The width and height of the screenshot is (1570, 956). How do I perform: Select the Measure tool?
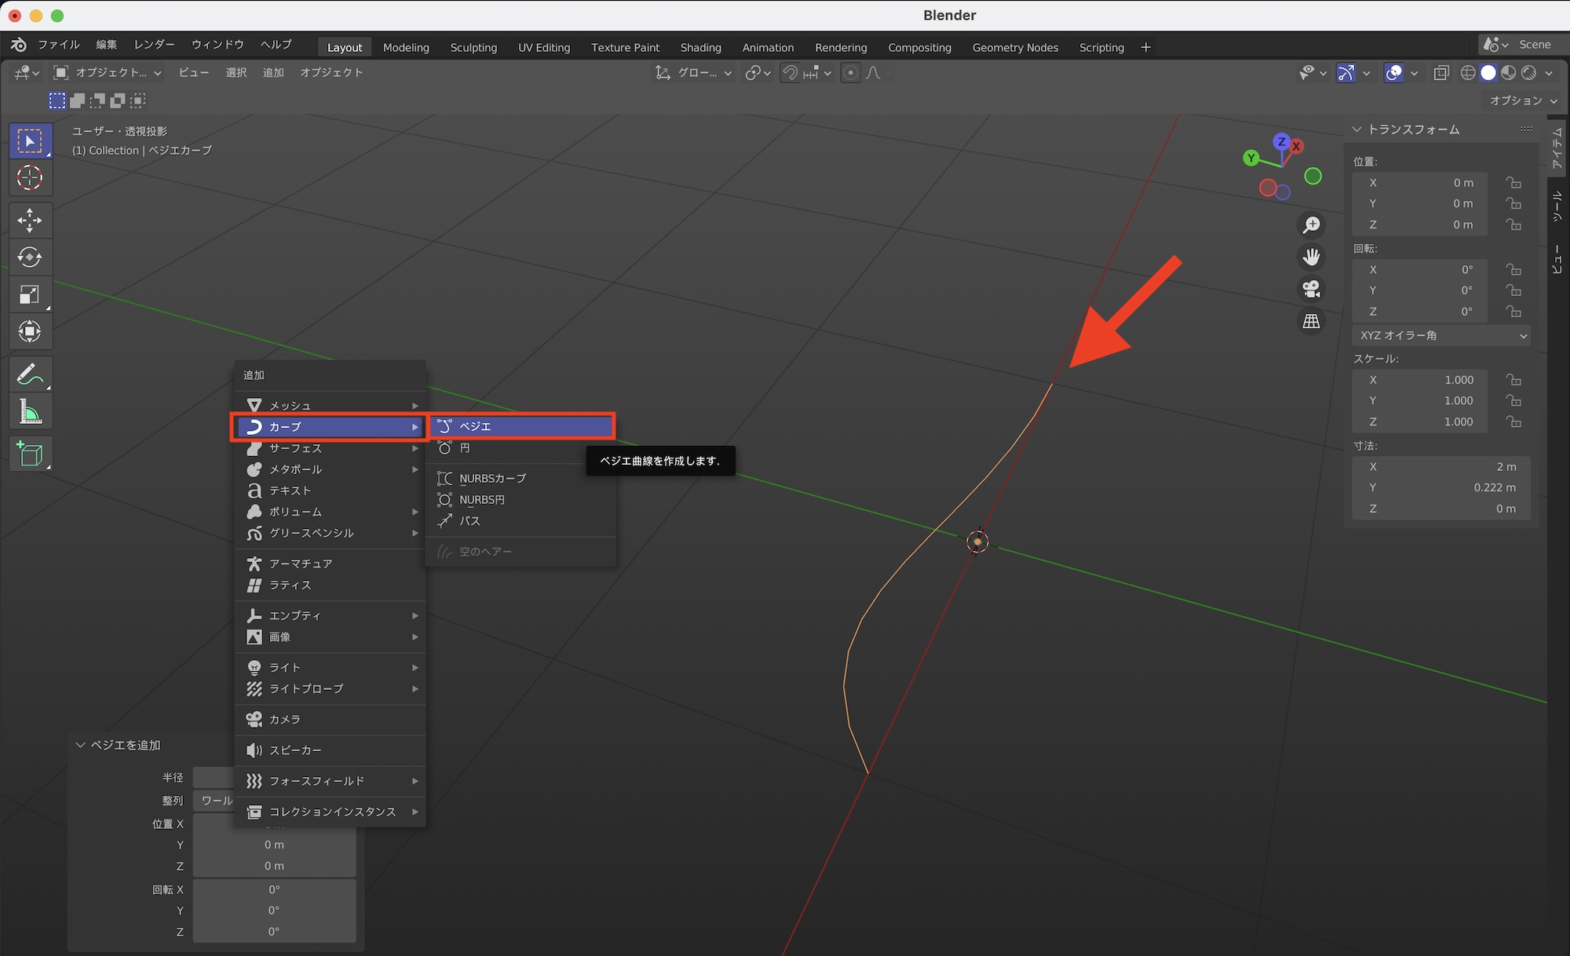pyautogui.click(x=30, y=410)
